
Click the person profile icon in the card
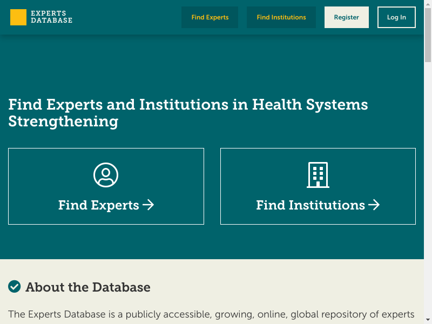coord(106,175)
